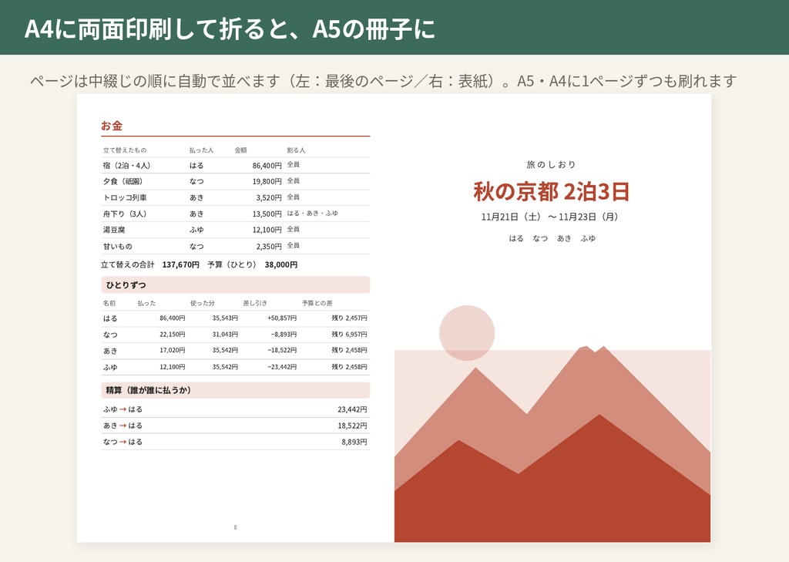789x562 pixels.
Task: Click the '宿（2泊・4人）' item cell
Action: tap(127, 165)
